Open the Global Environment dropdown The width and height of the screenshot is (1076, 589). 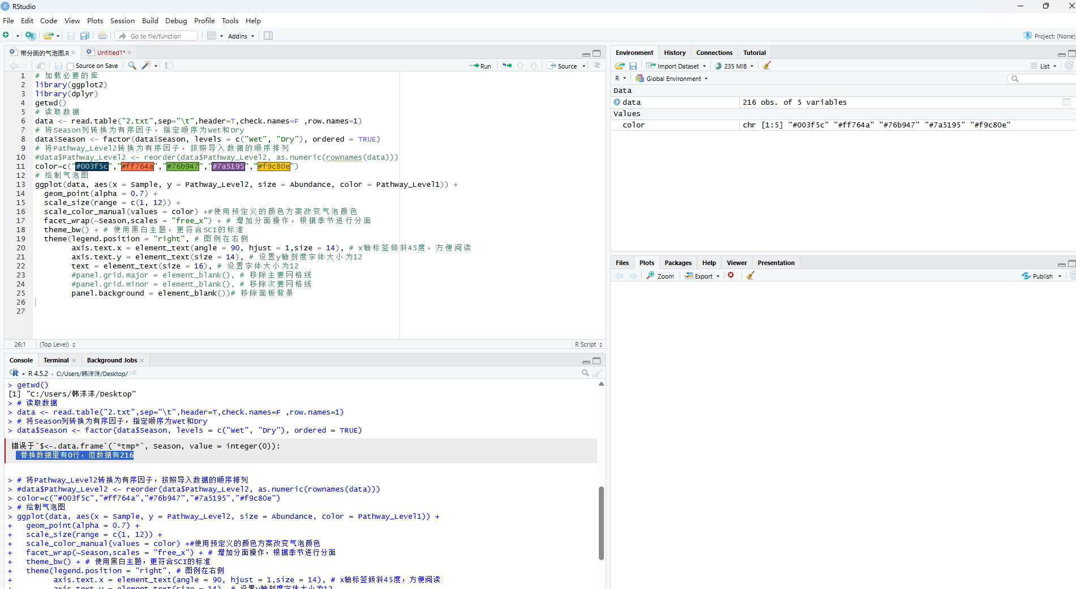(672, 78)
